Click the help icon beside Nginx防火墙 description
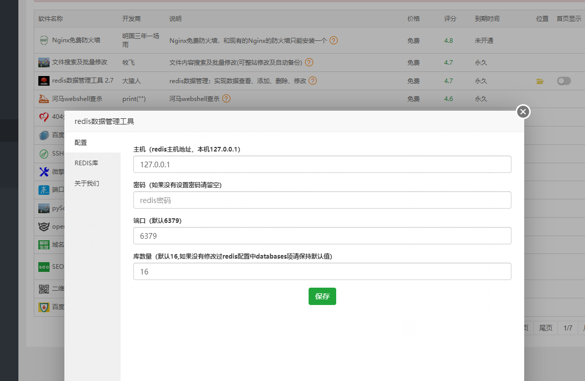 (x=333, y=40)
